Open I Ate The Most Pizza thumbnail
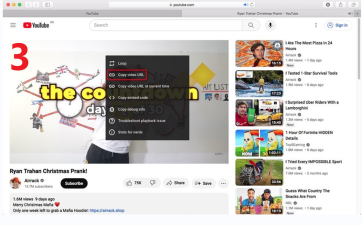This screenshot has height=225, width=362. click(259, 53)
